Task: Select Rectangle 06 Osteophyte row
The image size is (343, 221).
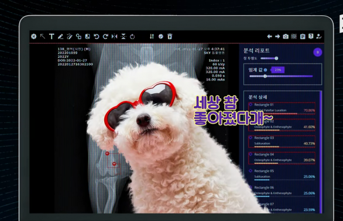Action: pos(282,191)
